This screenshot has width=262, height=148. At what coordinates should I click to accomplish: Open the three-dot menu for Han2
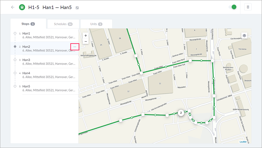[75, 47]
